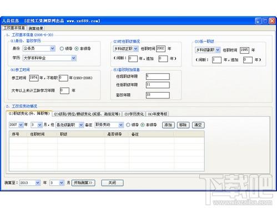The height and width of the screenshot is (208, 277).
Task: Expand the 低一职级 dropdown 乡科级副职
Action: 208,50
